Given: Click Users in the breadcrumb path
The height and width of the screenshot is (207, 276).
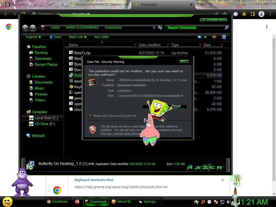Looking at the screenshot, I should coord(55,27).
